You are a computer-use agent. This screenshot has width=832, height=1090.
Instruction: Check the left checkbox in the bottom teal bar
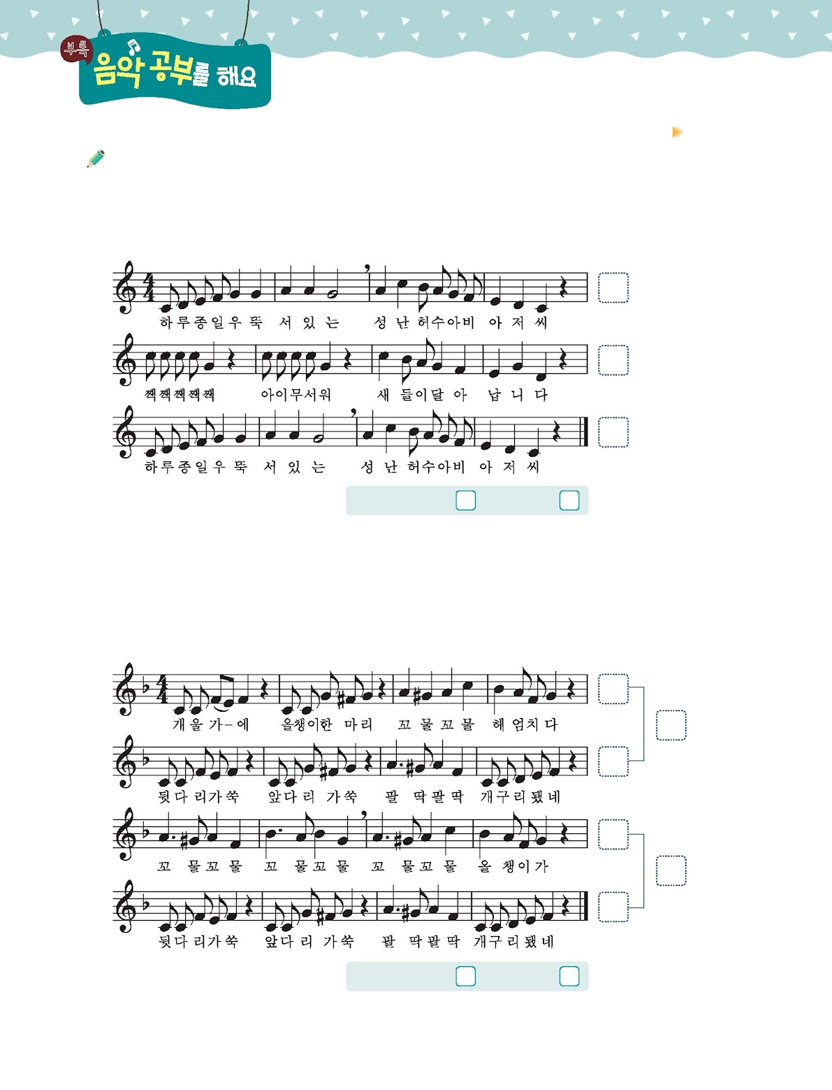(x=465, y=976)
